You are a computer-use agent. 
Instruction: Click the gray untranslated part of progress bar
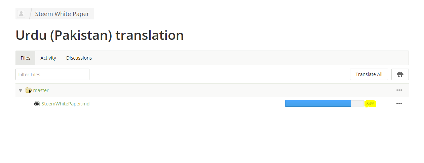coord(357,103)
